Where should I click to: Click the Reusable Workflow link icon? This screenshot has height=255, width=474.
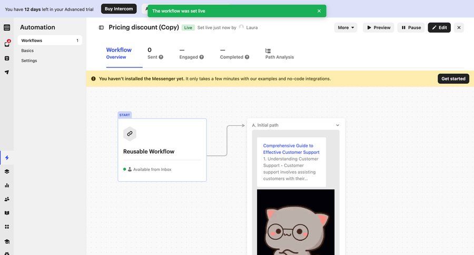130,133
